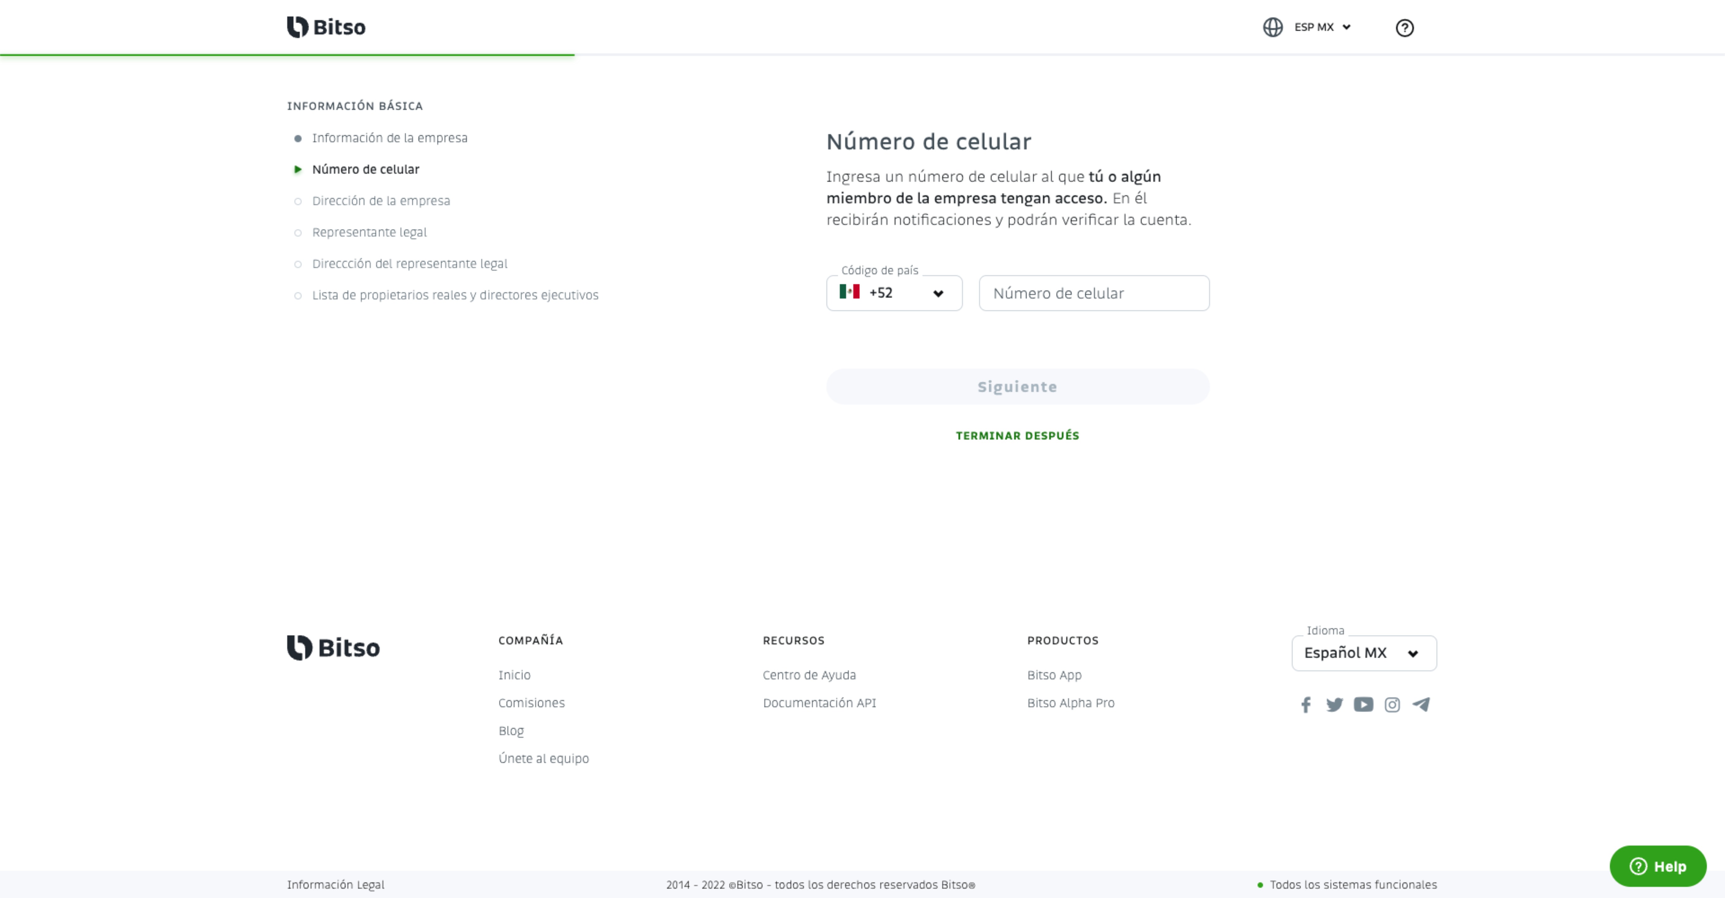Screen dimensions: 1725x898
Task: Click the Mexico flag icon
Action: (849, 292)
